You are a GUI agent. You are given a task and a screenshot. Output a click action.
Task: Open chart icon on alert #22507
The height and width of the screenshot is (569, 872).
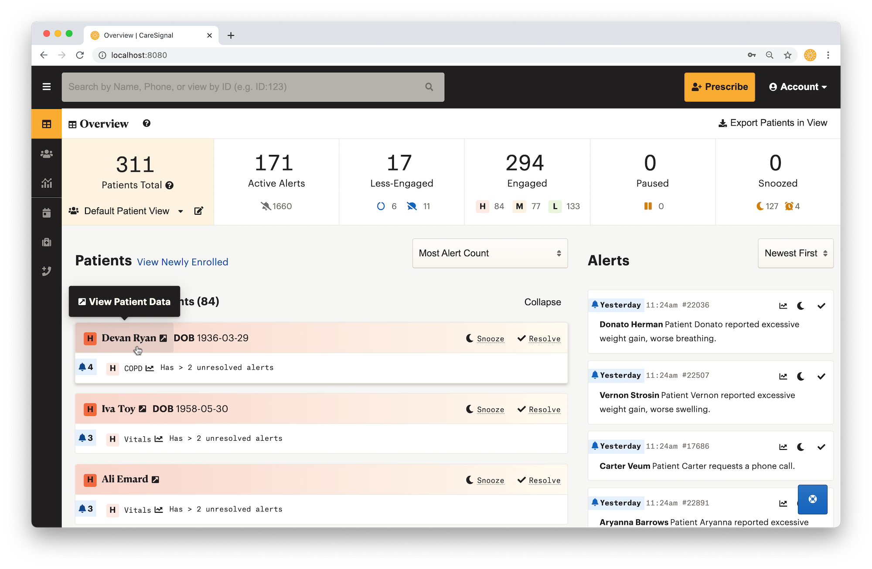[x=783, y=376]
